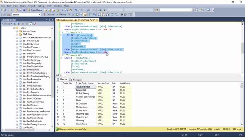The height and width of the screenshot is (137, 245).
Task: Select dbo.DimEmployee in Object Explorer
Action: coord(31,60)
